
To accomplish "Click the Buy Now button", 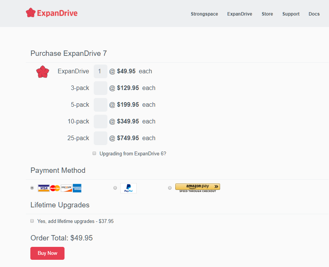I will point(47,253).
